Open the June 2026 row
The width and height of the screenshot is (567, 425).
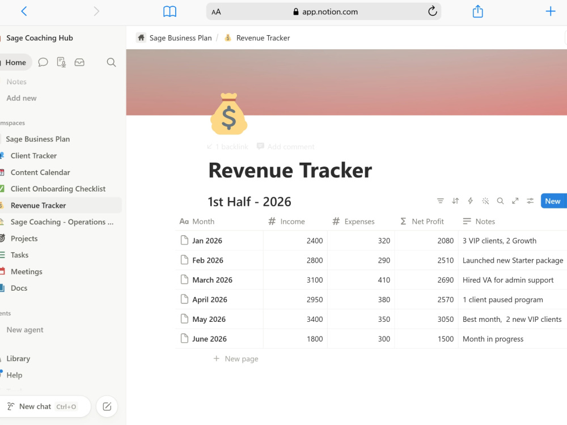pos(209,339)
